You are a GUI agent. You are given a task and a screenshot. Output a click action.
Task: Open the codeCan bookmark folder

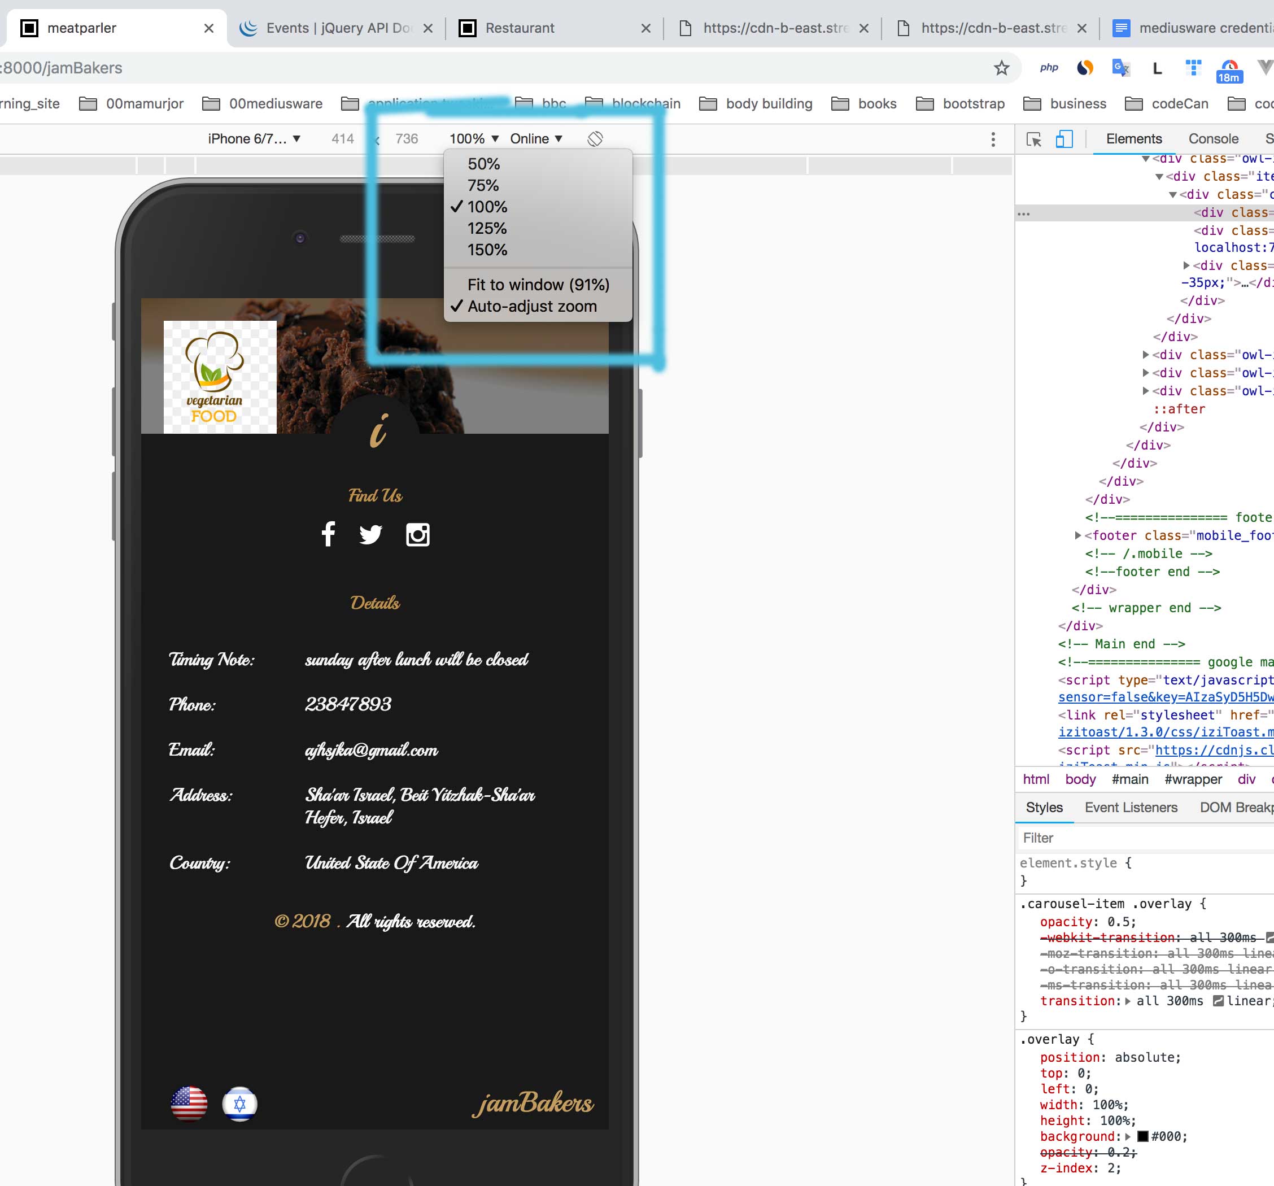(1167, 104)
